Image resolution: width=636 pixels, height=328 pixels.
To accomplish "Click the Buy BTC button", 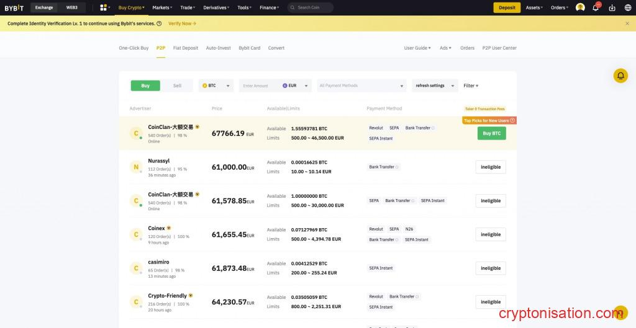I will 491,133.
